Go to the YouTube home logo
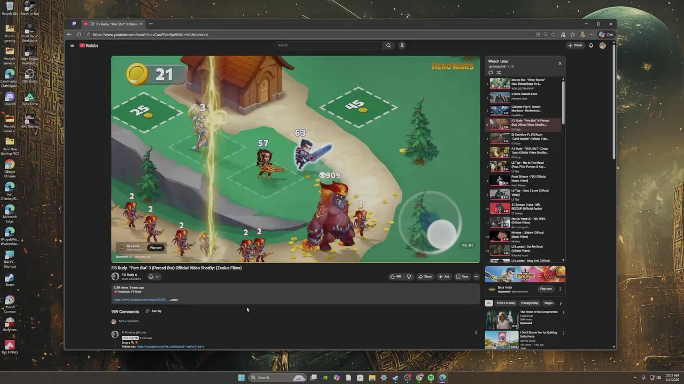684x384 pixels. [x=89, y=45]
